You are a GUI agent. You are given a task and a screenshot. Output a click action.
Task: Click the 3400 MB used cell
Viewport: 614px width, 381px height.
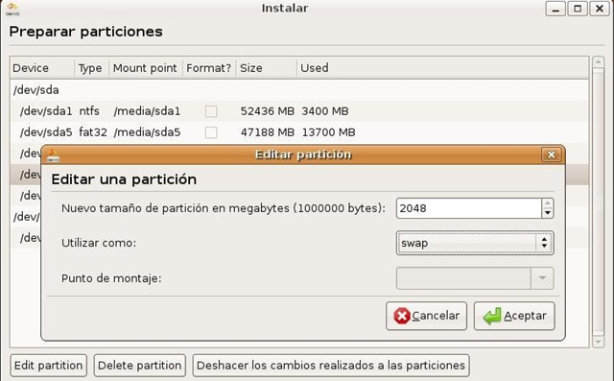click(x=325, y=111)
